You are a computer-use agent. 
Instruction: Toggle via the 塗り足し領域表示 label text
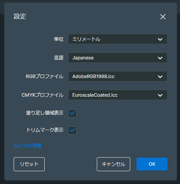pyautogui.click(x=45, y=113)
